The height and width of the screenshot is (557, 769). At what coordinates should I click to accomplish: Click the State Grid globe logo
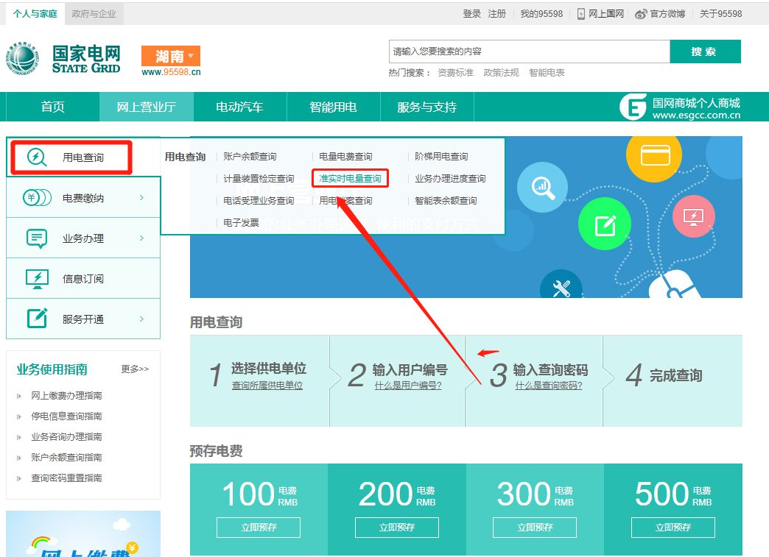[x=26, y=59]
